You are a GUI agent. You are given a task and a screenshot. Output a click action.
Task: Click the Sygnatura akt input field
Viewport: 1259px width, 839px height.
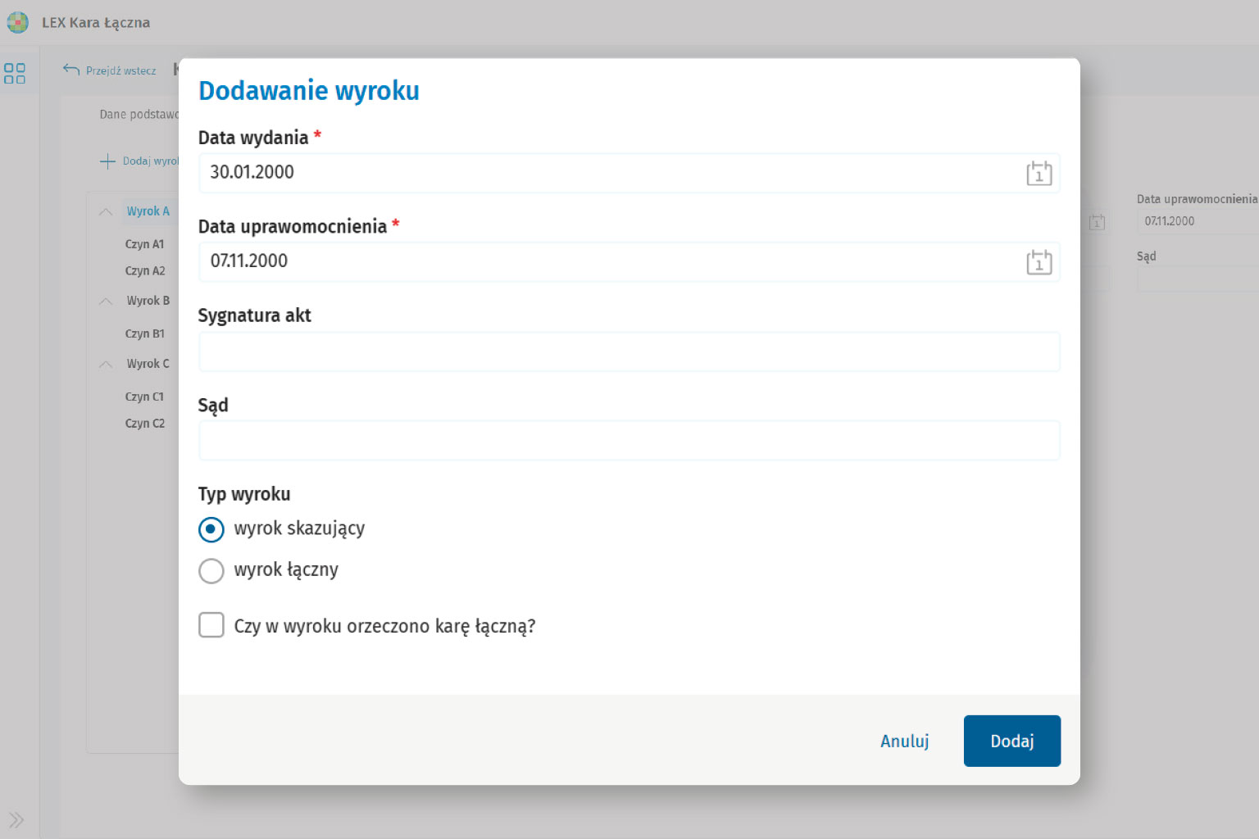coord(629,352)
